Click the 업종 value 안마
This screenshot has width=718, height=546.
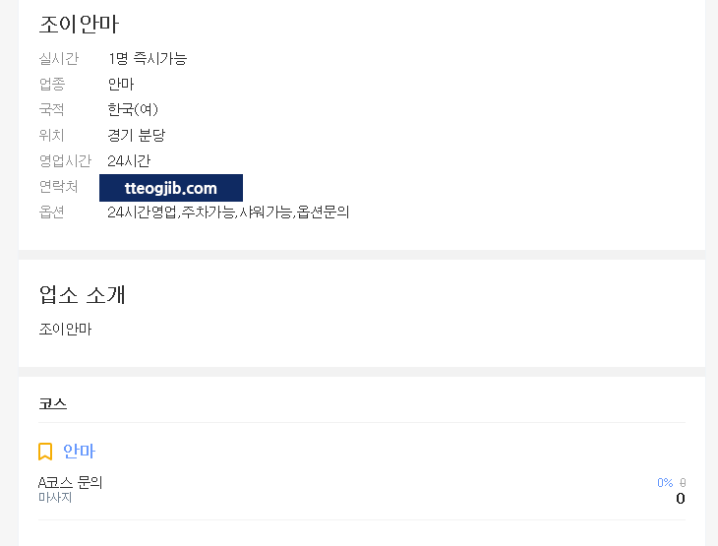click(121, 84)
